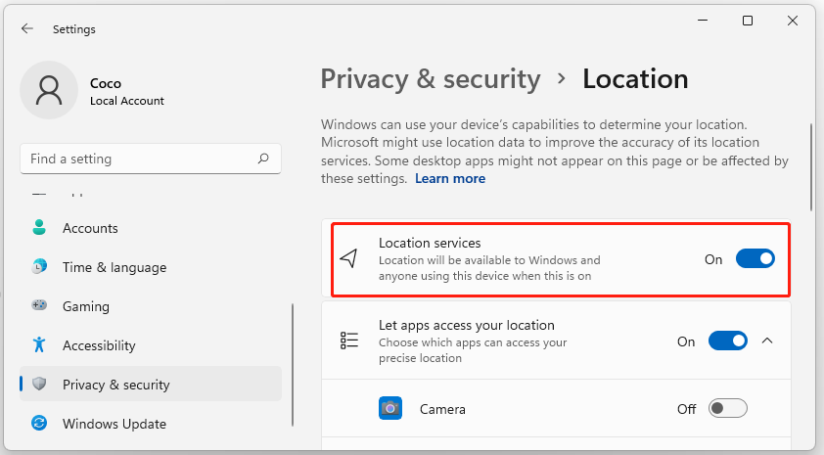Click the Windows Update sync icon
The height and width of the screenshot is (455, 824).
tap(39, 423)
